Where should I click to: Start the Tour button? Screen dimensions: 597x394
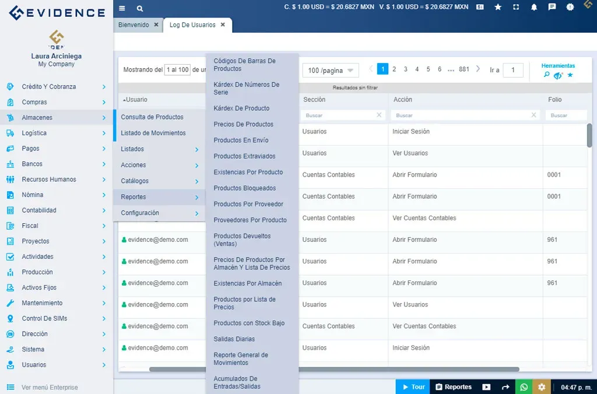pos(412,387)
